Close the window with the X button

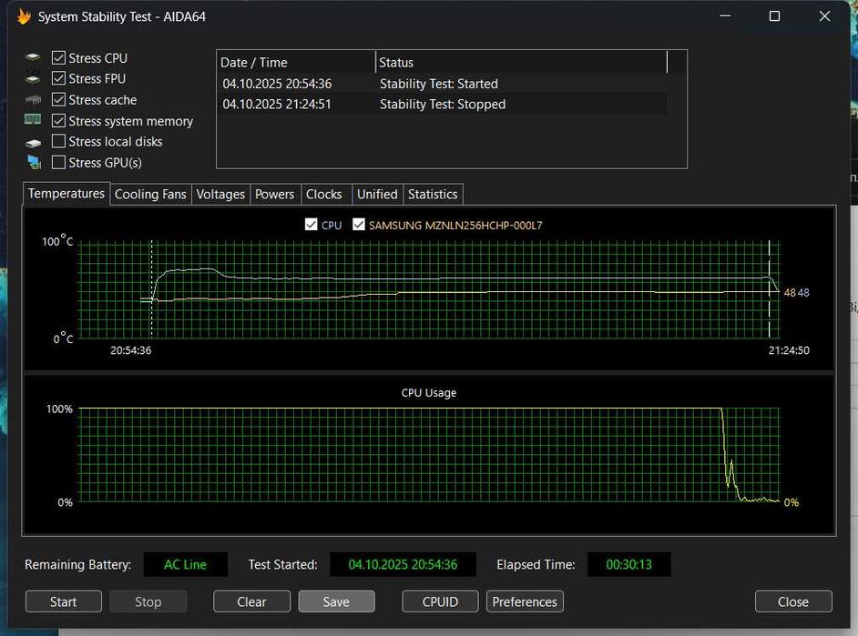click(x=824, y=15)
